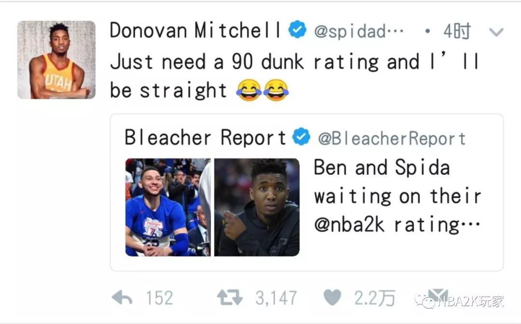
Task: Open the Donovan Mitchell display name link
Action: (x=195, y=31)
